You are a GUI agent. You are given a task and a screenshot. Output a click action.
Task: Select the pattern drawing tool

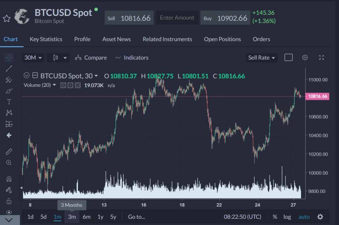(x=9, y=113)
